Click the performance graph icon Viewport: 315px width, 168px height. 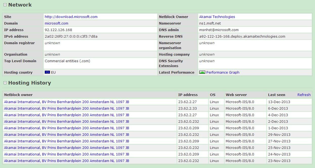[x=202, y=72]
